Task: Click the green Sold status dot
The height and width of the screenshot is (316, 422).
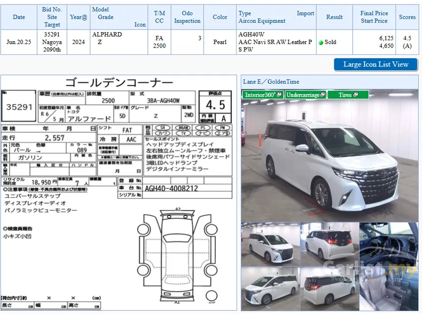Action: pyautogui.click(x=321, y=43)
